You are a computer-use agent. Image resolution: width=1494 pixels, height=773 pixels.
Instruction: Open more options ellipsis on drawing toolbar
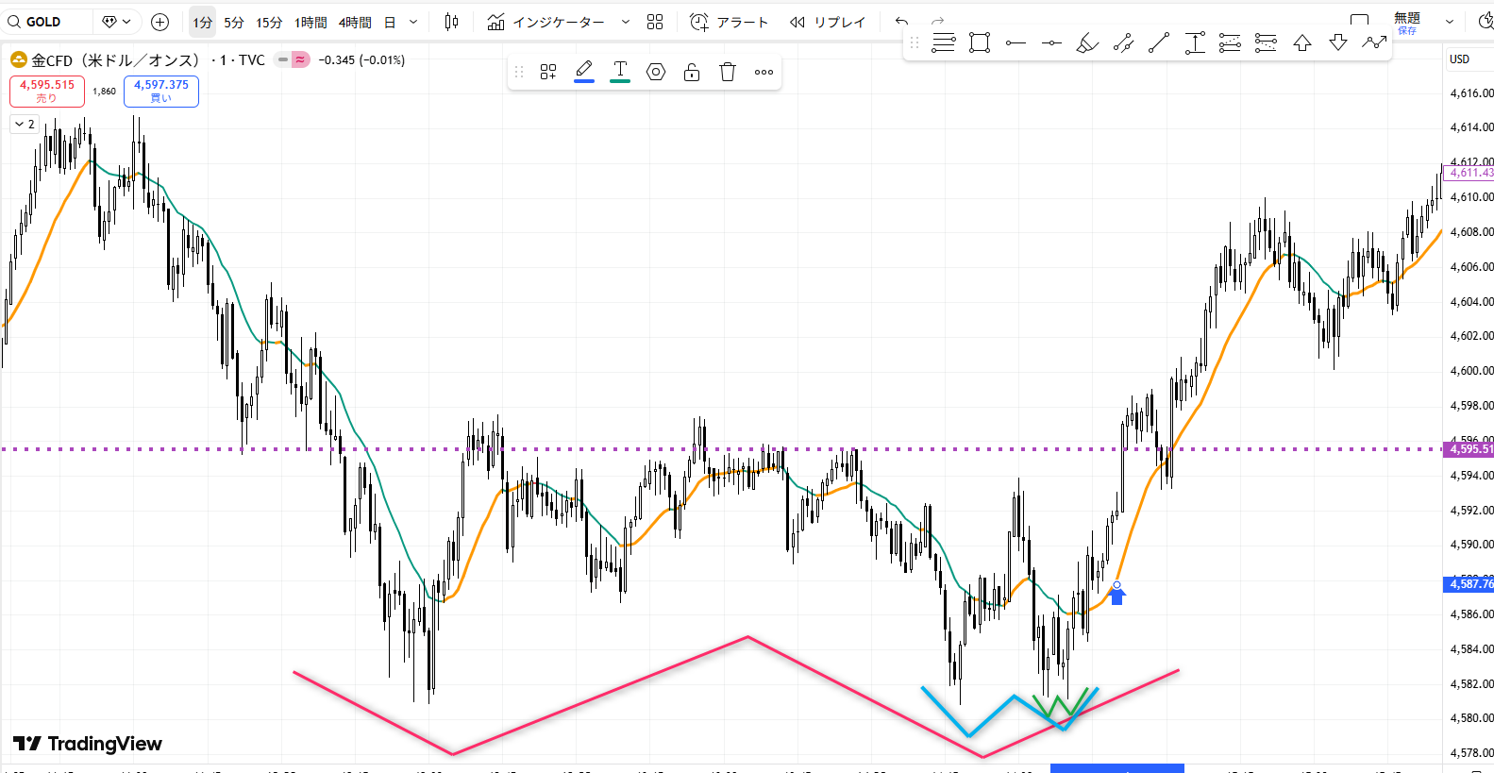coord(764,72)
